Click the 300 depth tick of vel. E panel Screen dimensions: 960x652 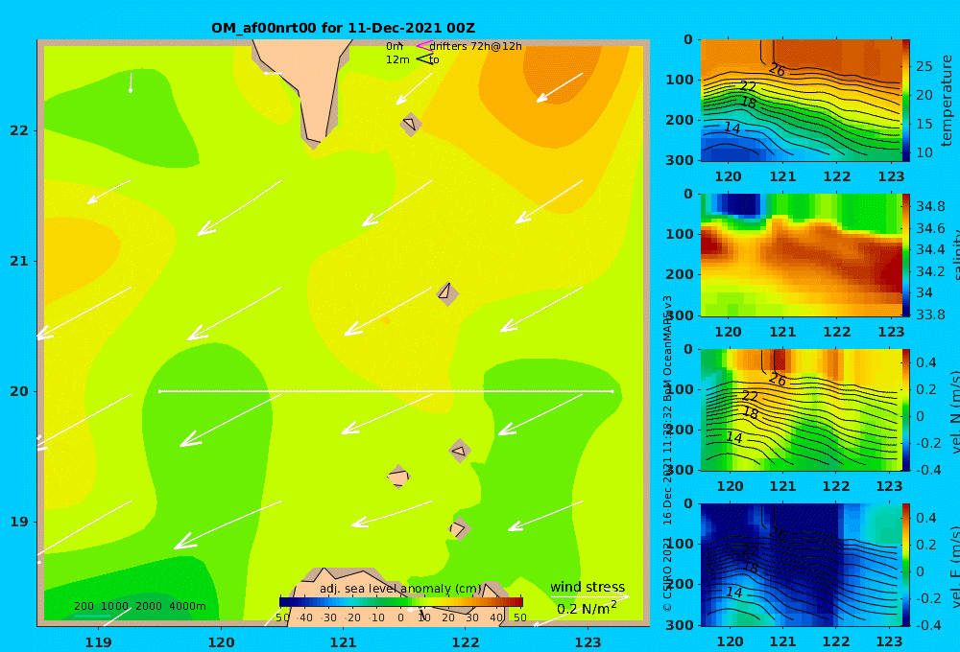(x=681, y=625)
